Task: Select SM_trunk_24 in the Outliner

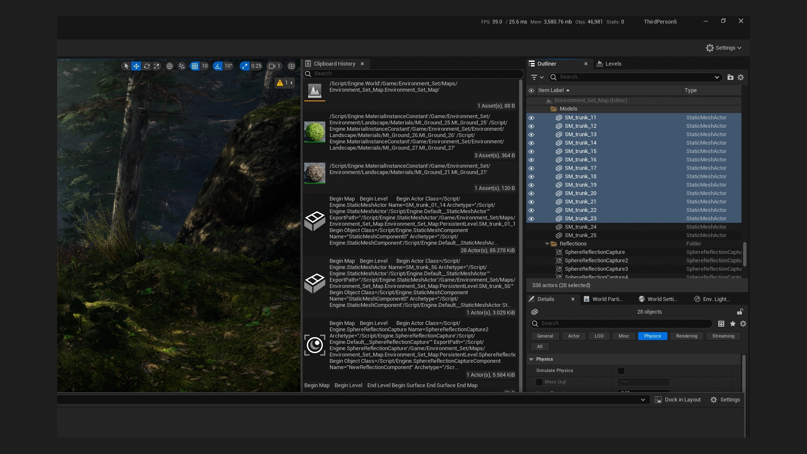Action: 634,227
